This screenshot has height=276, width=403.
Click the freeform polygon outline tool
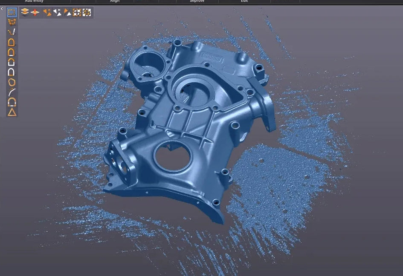point(12,82)
